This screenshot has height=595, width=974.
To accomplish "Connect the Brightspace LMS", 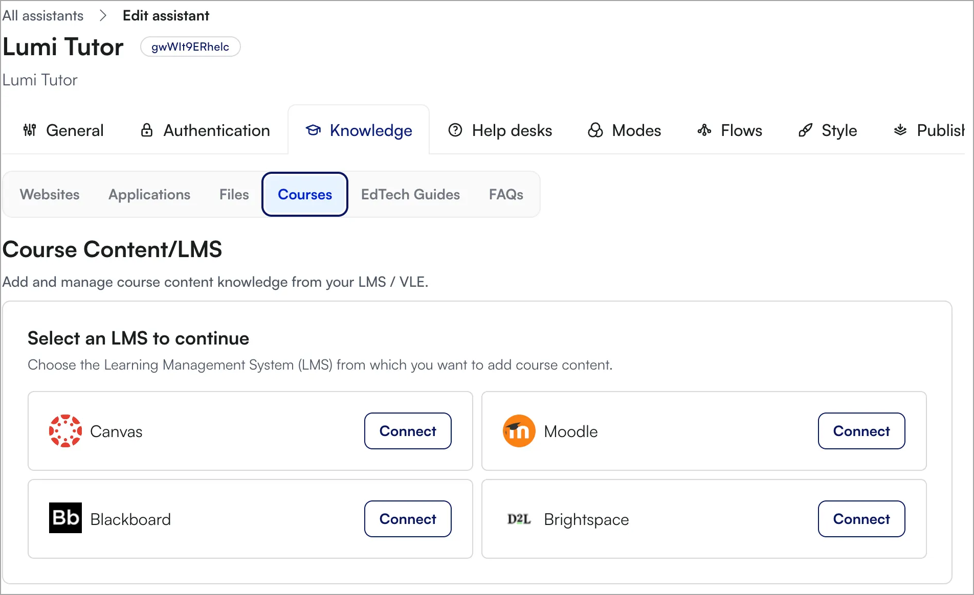I will (861, 519).
